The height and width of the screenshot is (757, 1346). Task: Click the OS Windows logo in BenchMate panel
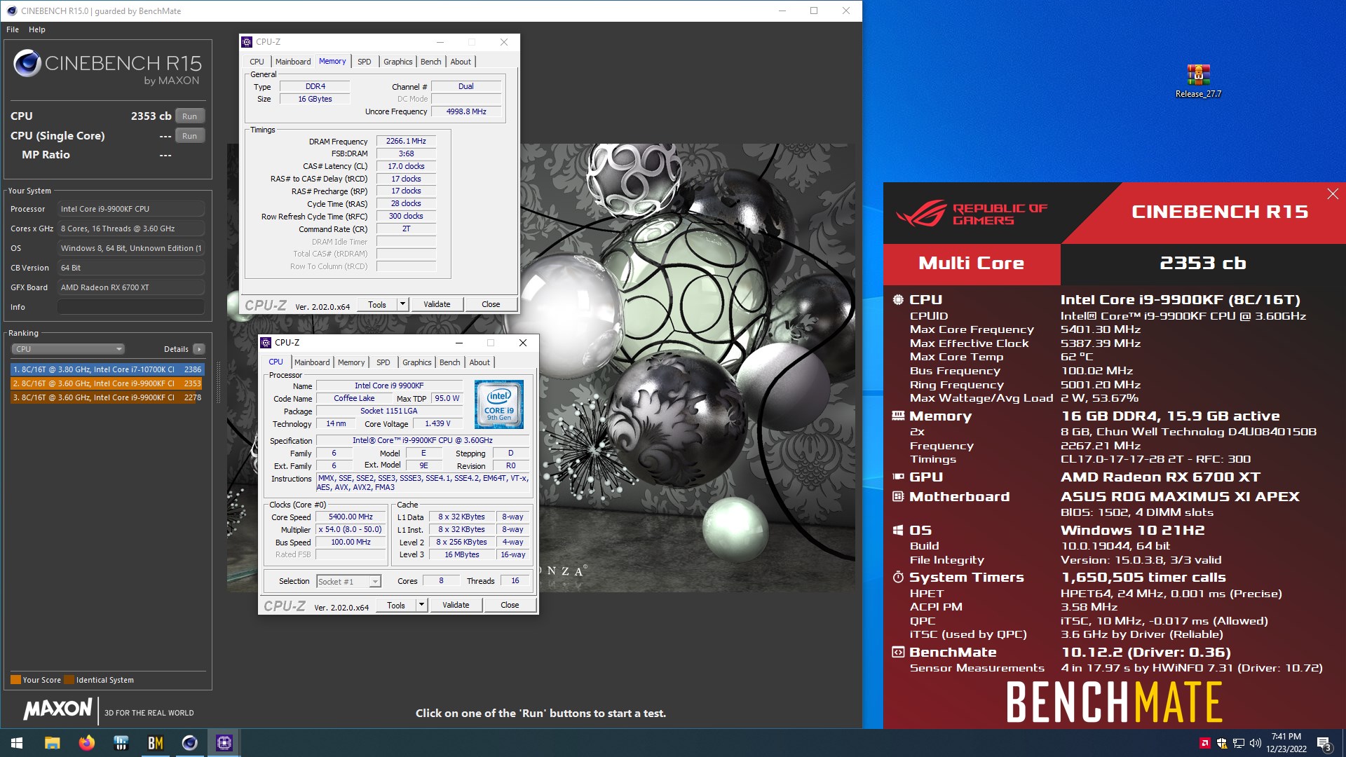(898, 531)
